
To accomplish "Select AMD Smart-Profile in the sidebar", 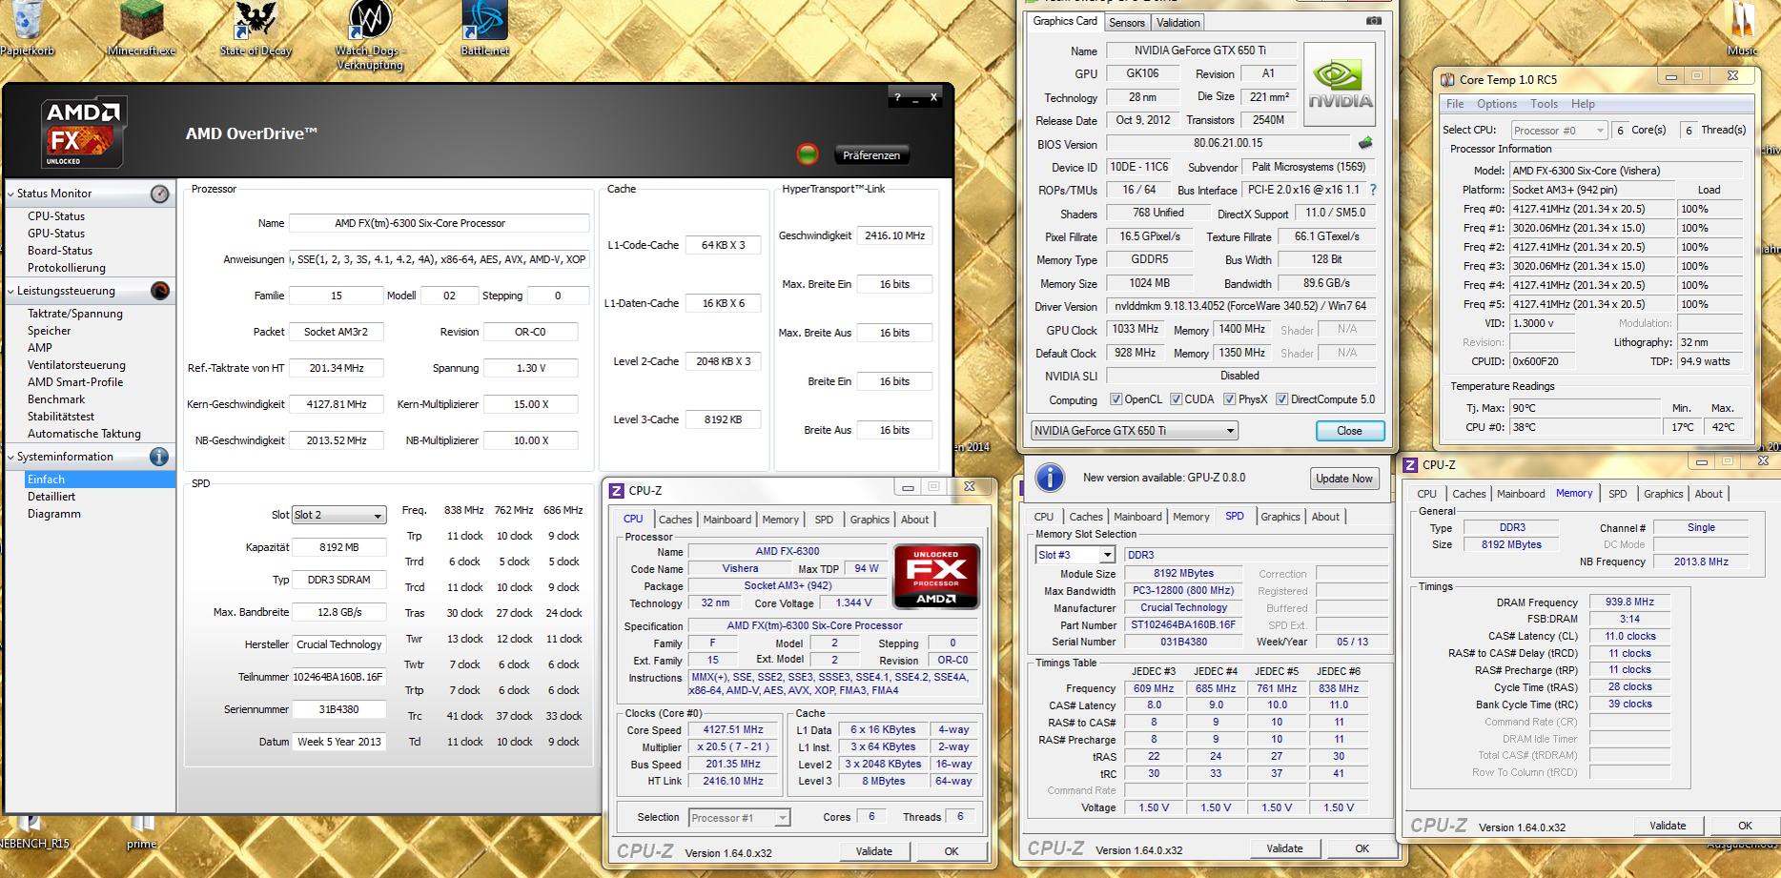I will point(75,382).
